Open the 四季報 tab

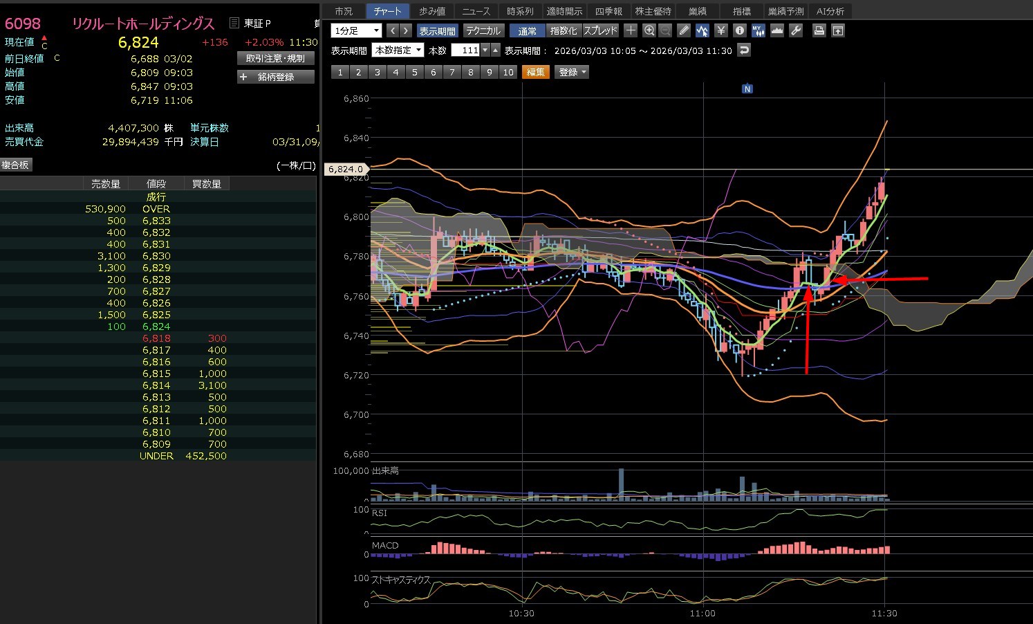click(x=608, y=11)
